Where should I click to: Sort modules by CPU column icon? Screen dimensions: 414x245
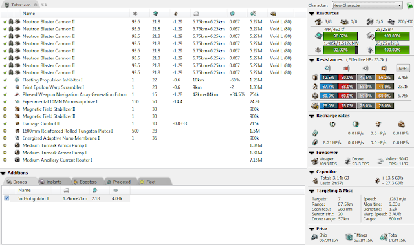coord(155,14)
